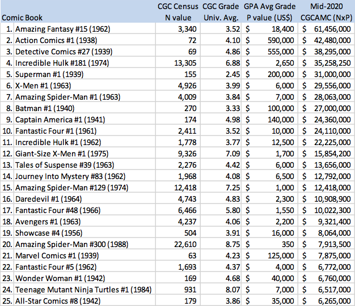Click CGCAMC value 10,908,900

coord(332,199)
